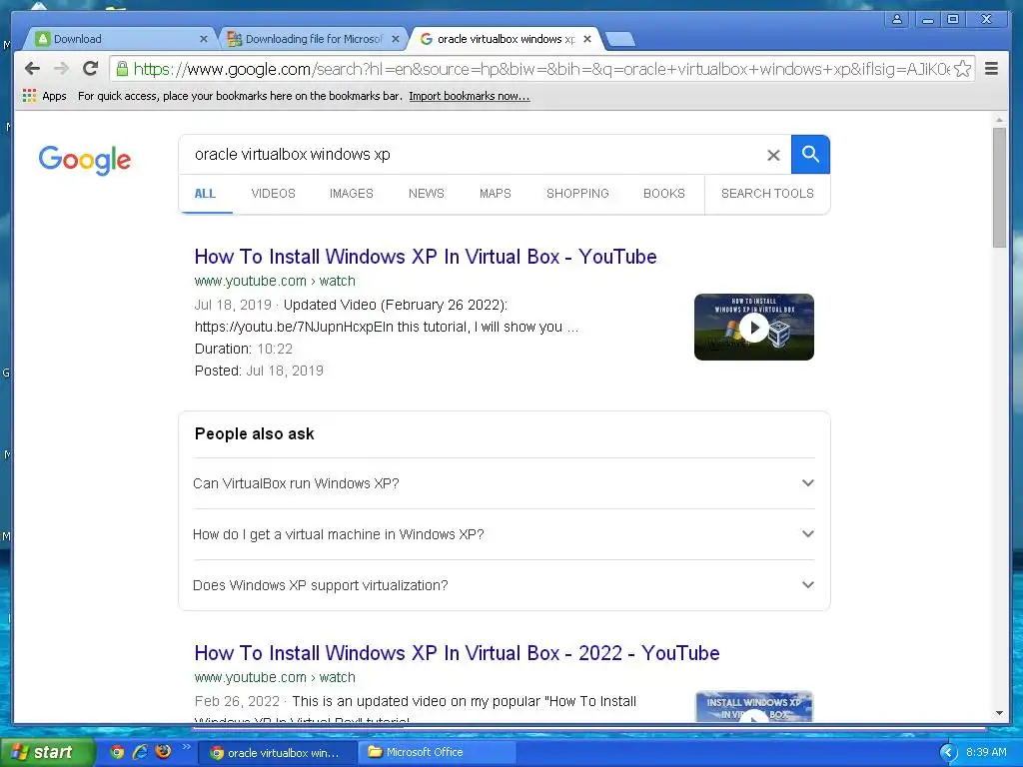Switch to VIDEOS results
Image resolution: width=1023 pixels, height=767 pixels.
[x=274, y=194]
